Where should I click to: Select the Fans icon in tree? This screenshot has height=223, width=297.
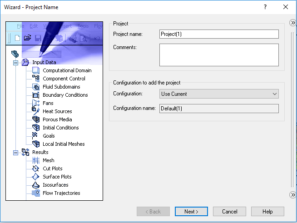tap(36, 103)
